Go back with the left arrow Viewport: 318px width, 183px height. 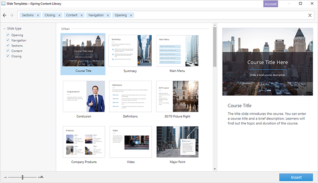(5, 15)
